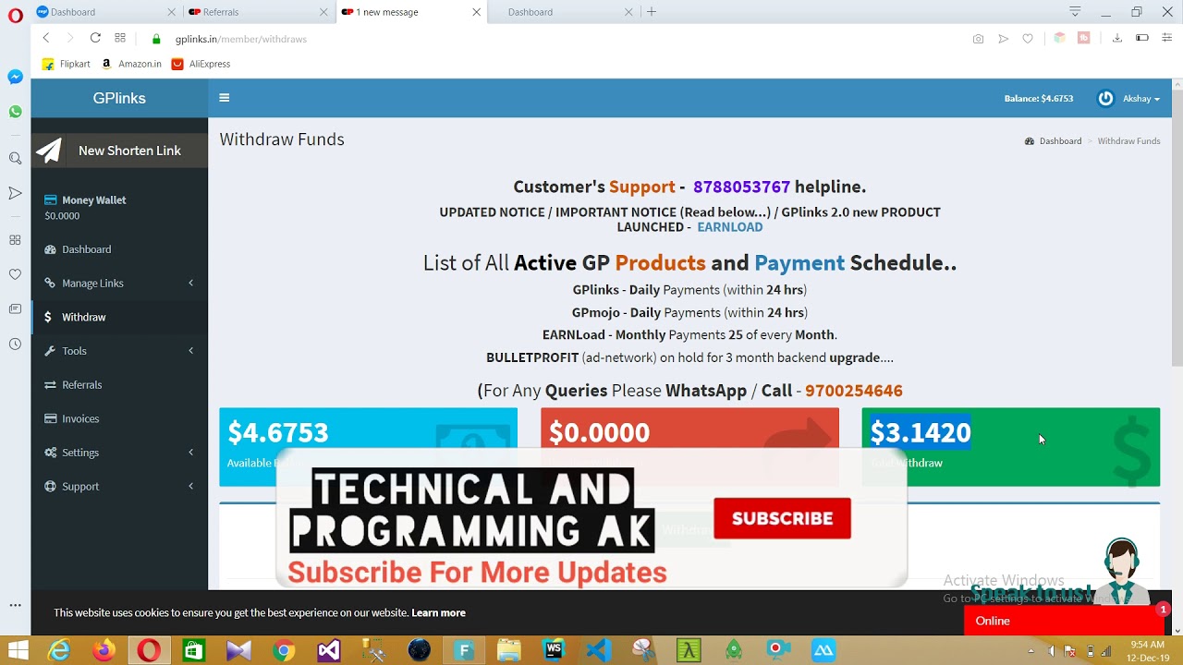Open WhatsApp in Opera sidebar

click(15, 112)
